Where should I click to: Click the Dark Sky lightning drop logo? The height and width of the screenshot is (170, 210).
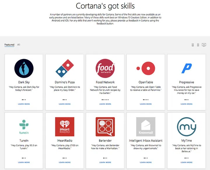[x=24, y=69]
